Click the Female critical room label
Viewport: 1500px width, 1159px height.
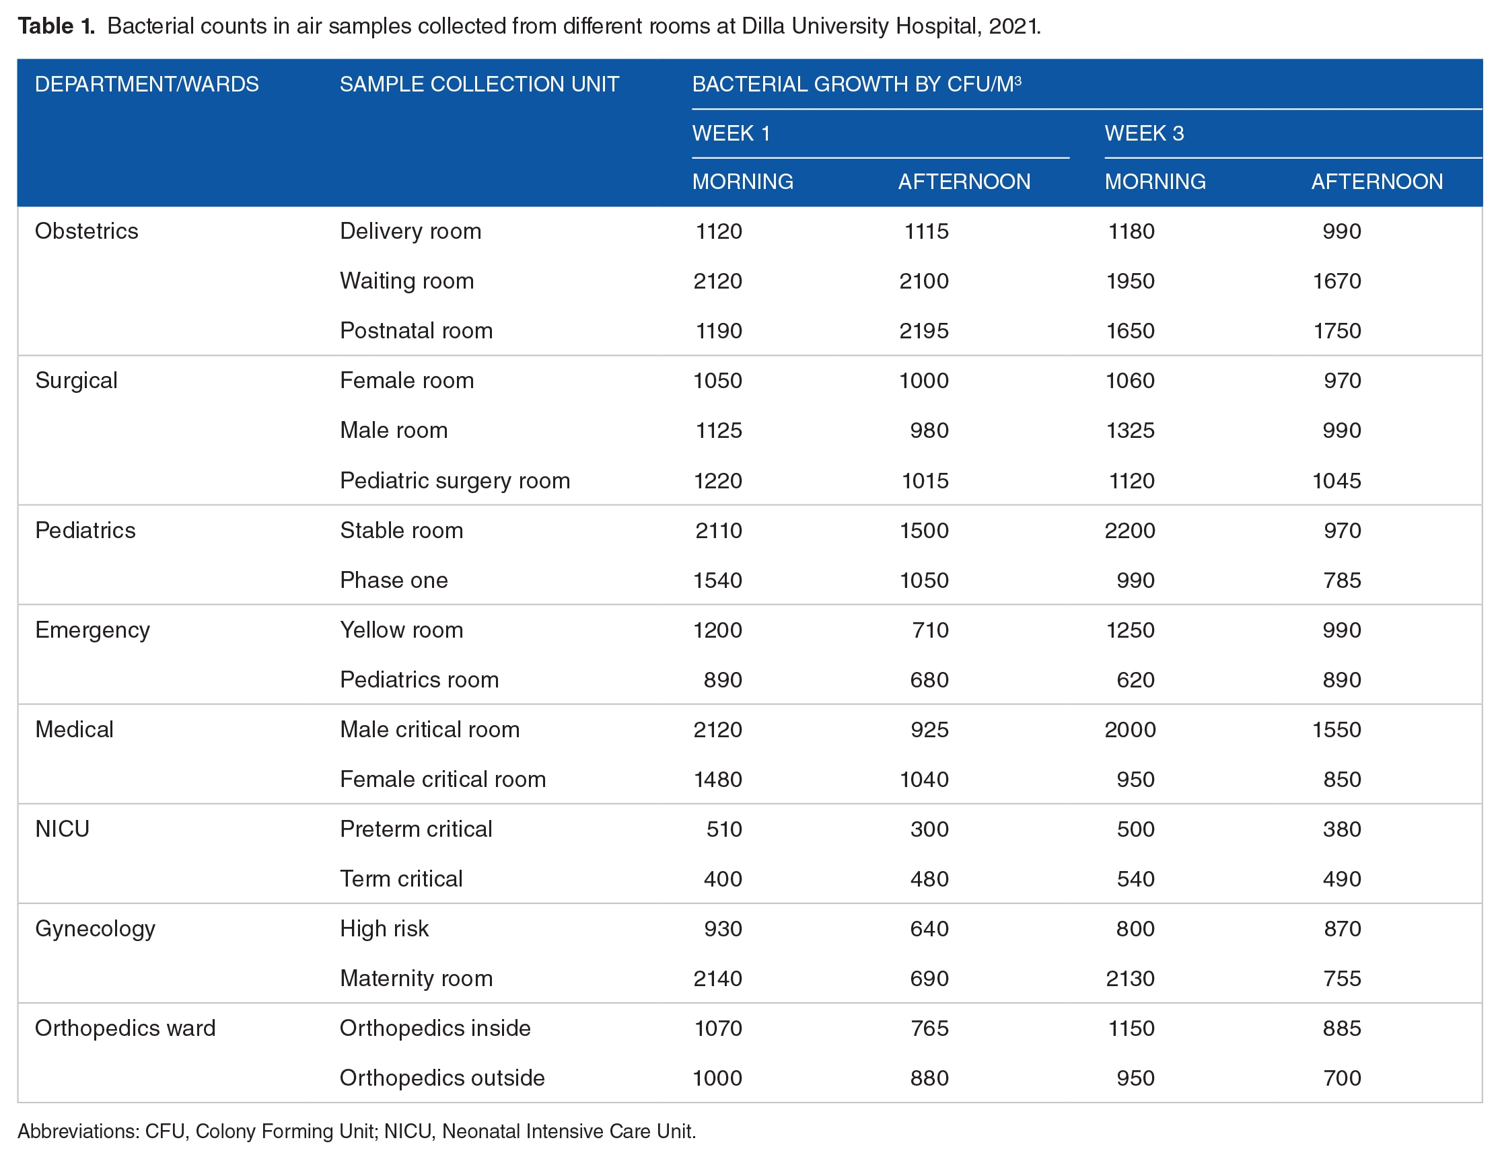[x=442, y=780]
